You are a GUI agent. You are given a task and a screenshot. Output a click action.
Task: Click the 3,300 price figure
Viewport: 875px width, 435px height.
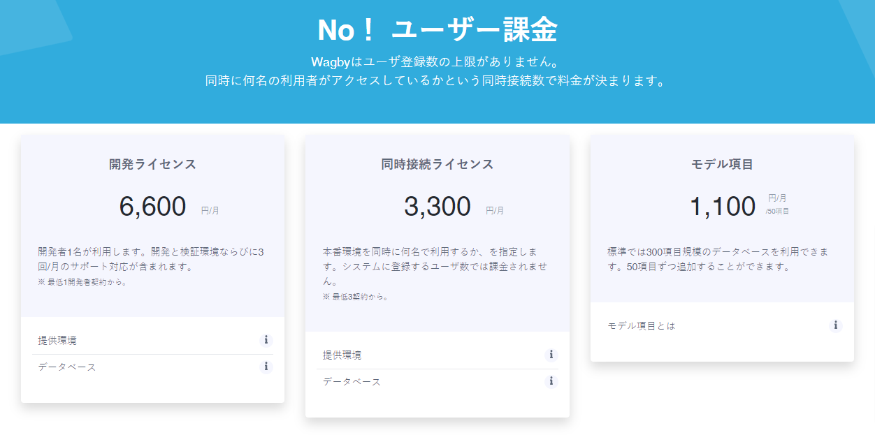coord(437,207)
